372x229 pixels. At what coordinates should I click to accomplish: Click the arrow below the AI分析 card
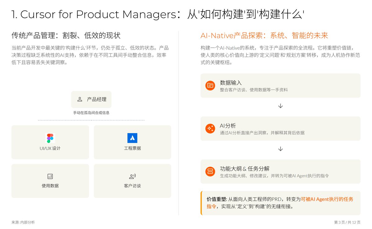(x=281, y=149)
